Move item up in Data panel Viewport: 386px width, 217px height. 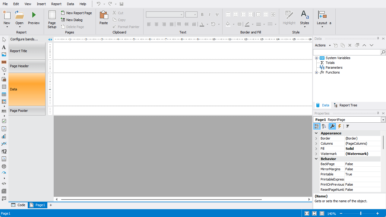[x=364, y=45]
